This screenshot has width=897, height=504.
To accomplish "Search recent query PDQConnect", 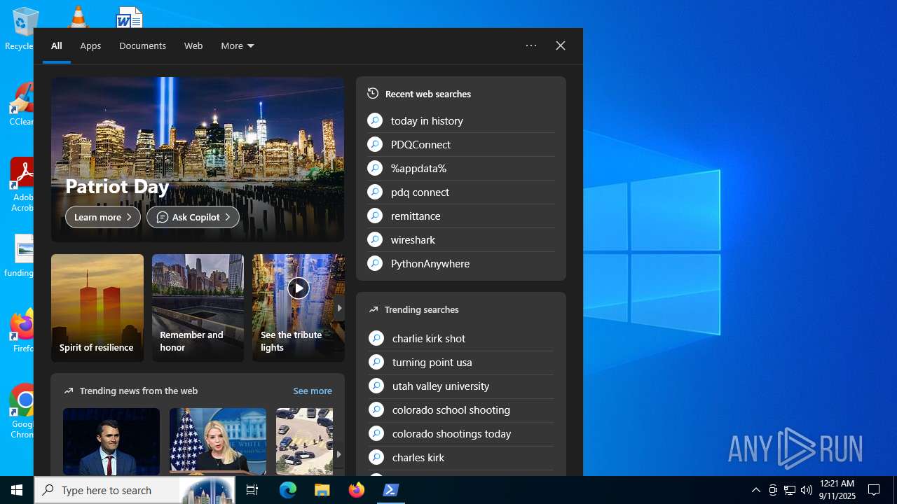I will 461,144.
